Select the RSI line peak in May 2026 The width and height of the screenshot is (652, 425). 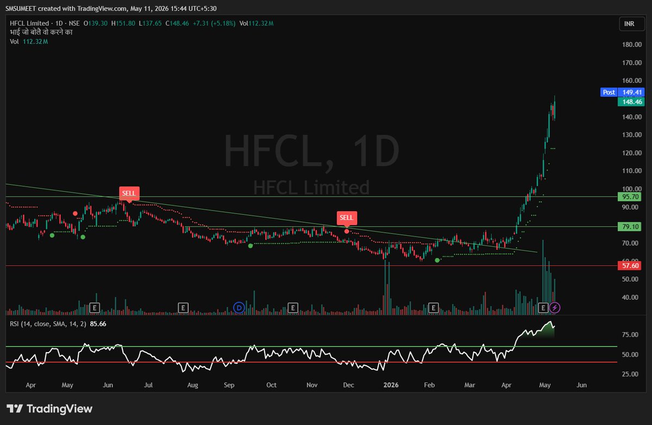(550, 323)
